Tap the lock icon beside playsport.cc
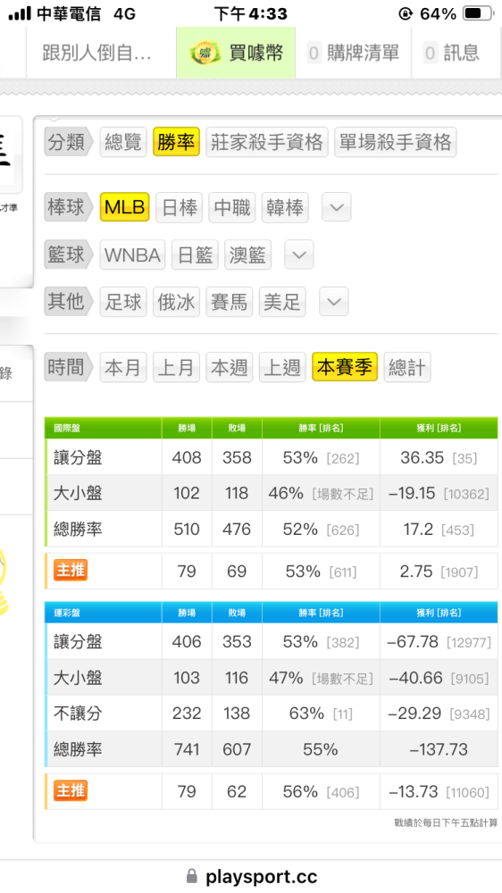Screen dimensions: 502x893 tap(192, 876)
